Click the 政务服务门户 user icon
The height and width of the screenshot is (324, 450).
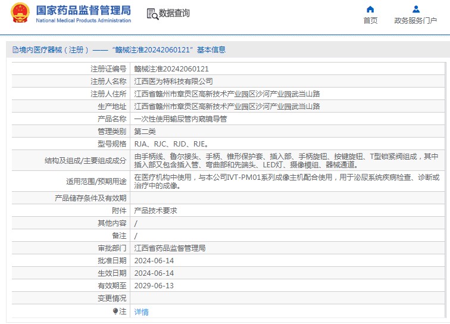416,10
